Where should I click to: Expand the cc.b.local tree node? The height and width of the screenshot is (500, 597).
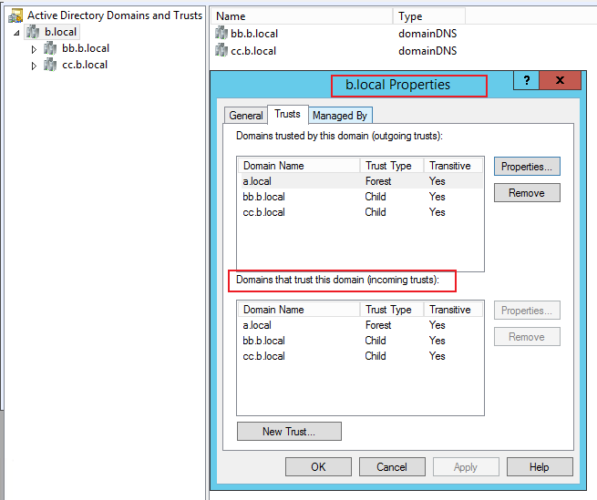pyautogui.click(x=34, y=66)
